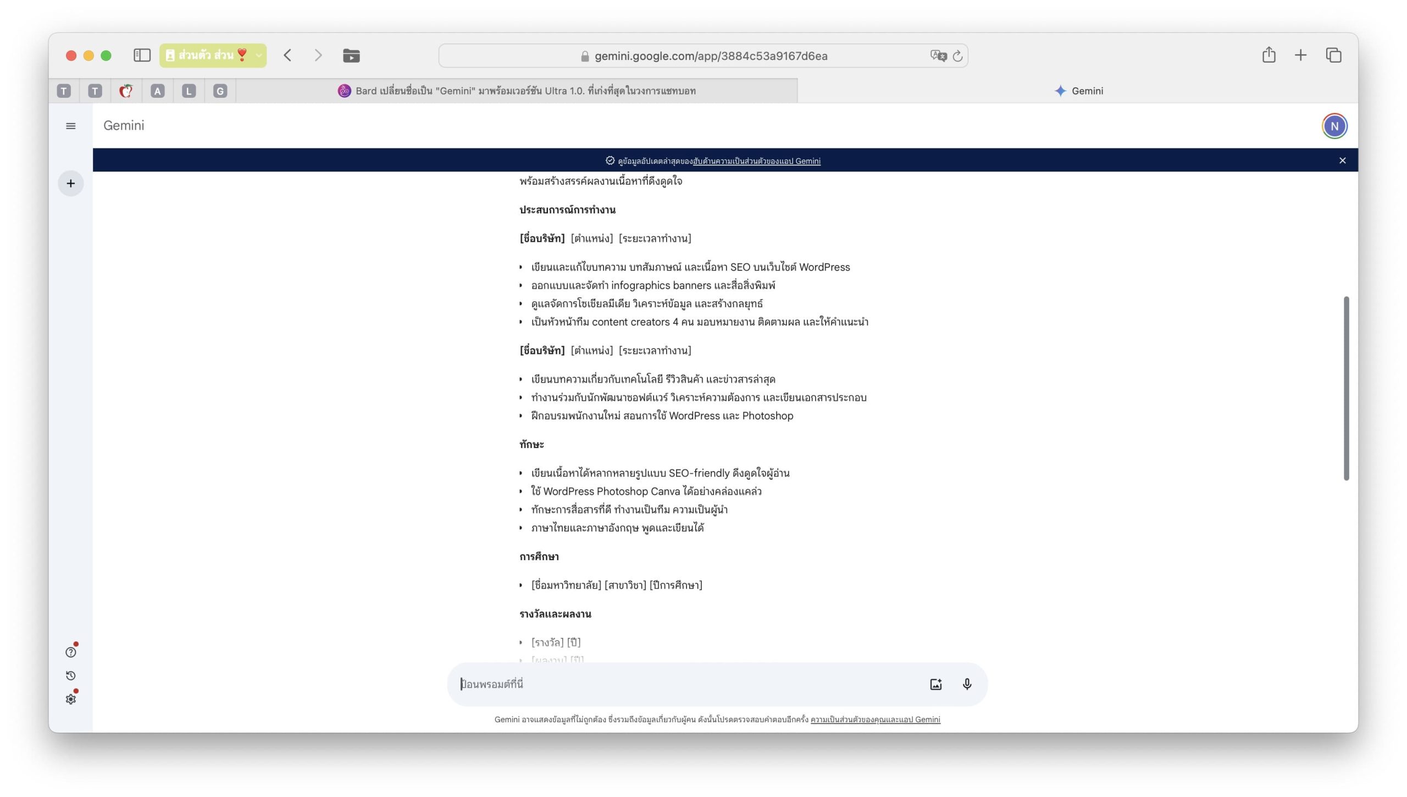Open the Gemini privacy hub link in banner
The image size is (1407, 797).
tap(756, 161)
